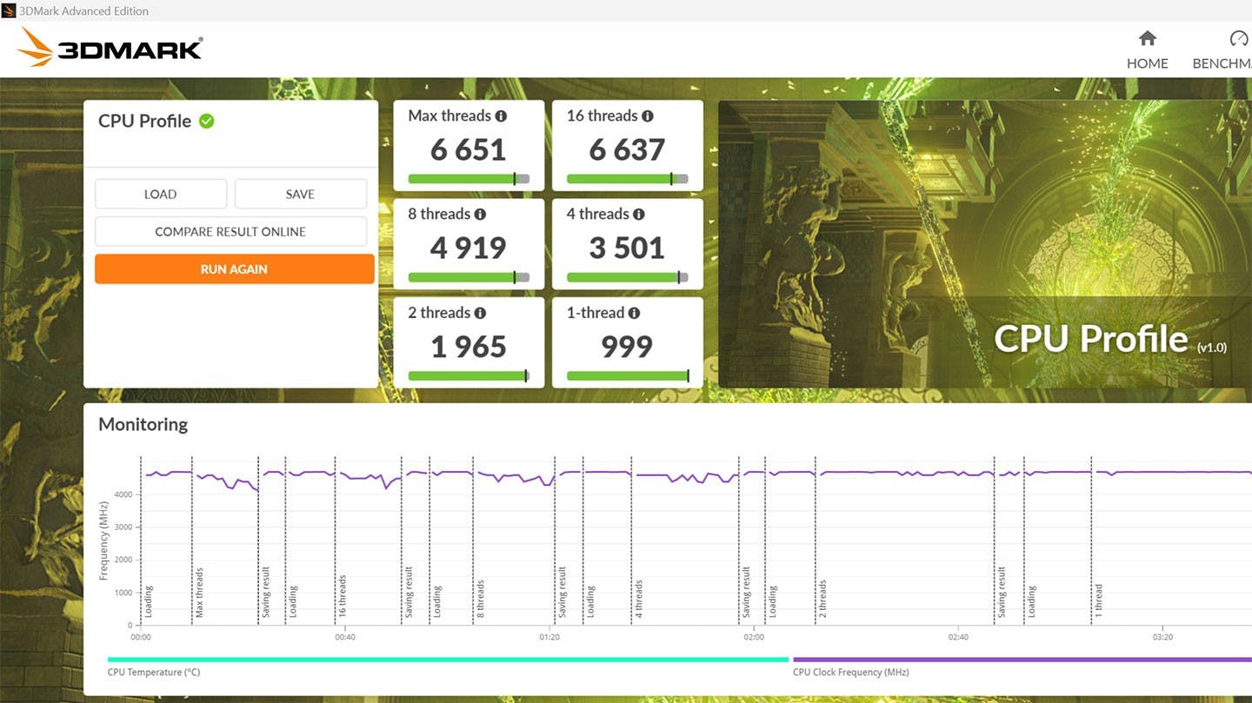
Task: Click the green CPU Profile checkmark icon
Action: (x=206, y=121)
